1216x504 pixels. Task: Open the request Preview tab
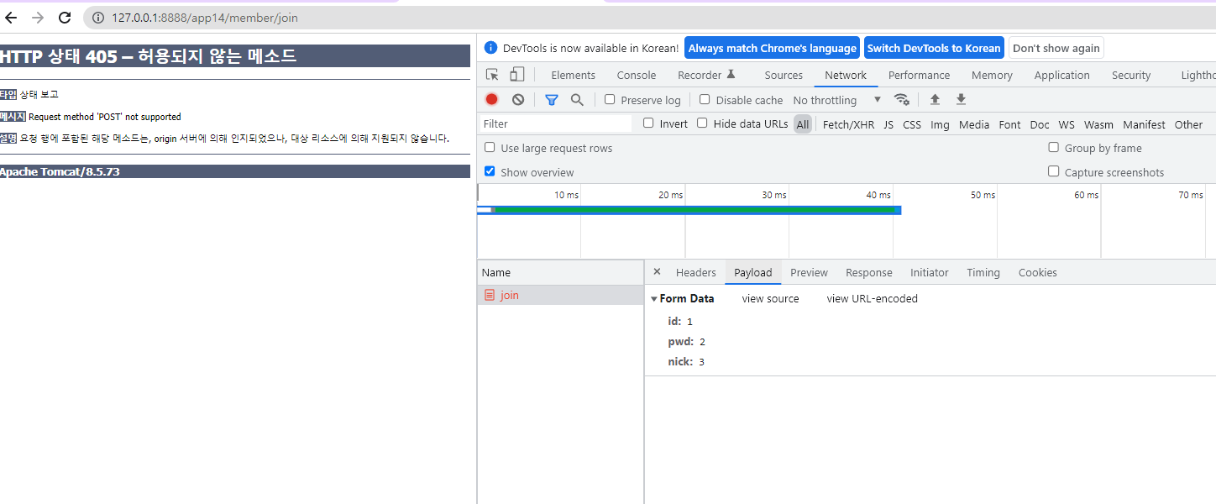click(x=810, y=272)
